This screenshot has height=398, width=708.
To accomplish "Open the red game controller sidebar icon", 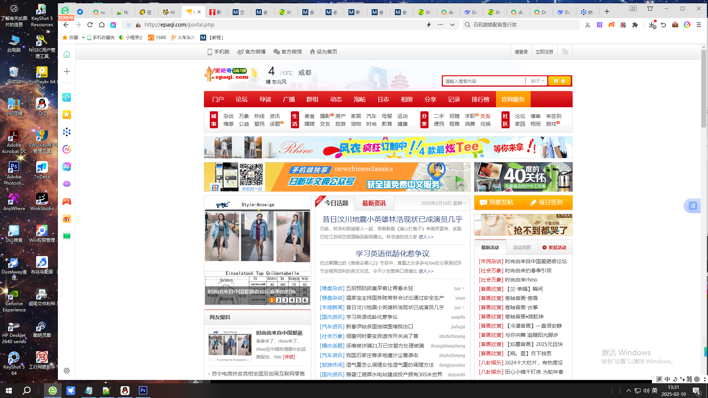I will (x=67, y=202).
